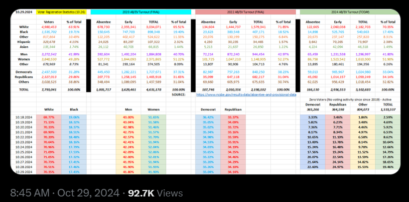
Task: Open the spreadsheet image attached to the tweet
Action: [205, 92]
